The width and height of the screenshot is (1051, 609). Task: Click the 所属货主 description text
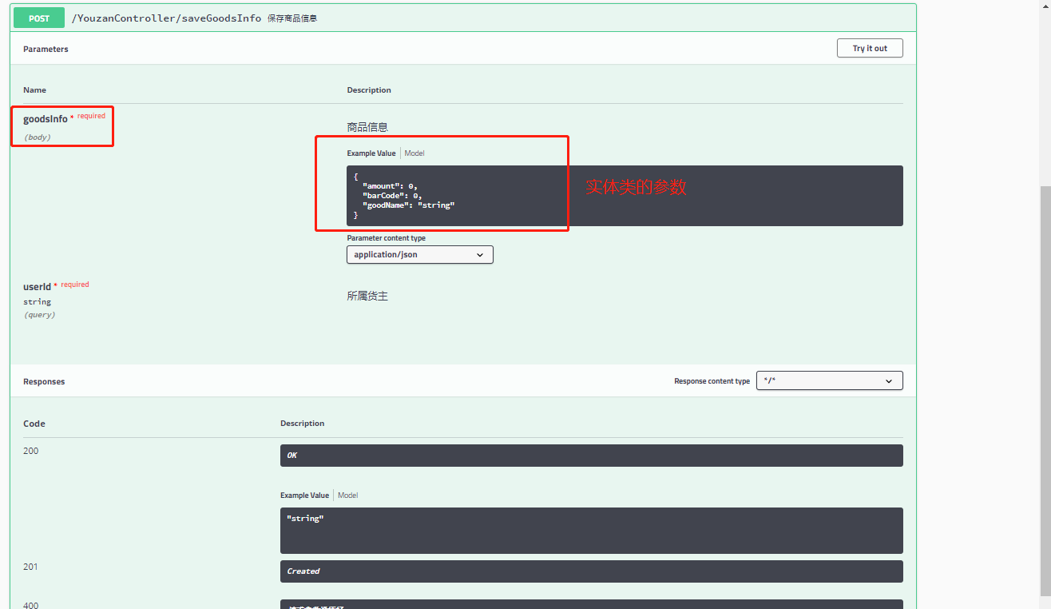pos(367,296)
